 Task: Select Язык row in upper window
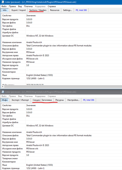[x=62, y=75]
